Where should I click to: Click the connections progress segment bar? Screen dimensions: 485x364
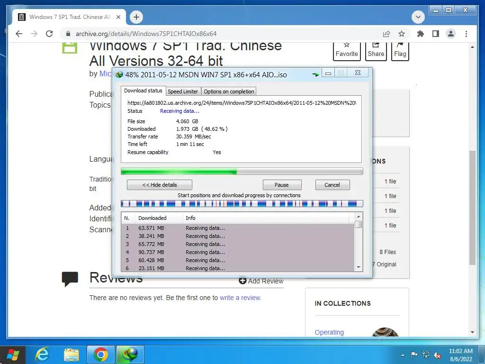point(242,203)
